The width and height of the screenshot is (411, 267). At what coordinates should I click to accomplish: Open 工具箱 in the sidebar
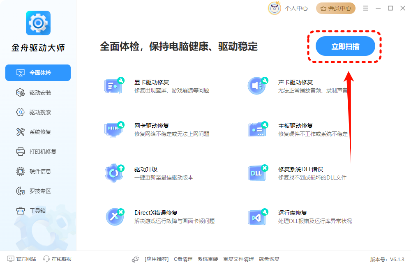(x=38, y=211)
